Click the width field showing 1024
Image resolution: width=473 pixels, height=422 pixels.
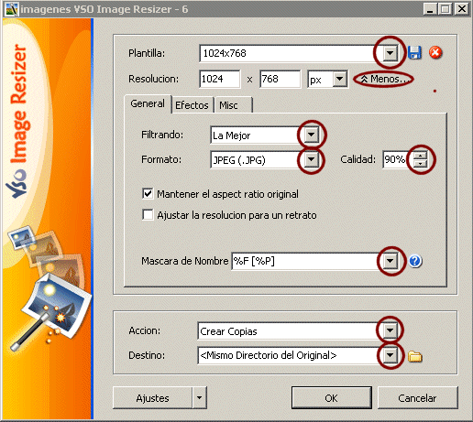219,79
